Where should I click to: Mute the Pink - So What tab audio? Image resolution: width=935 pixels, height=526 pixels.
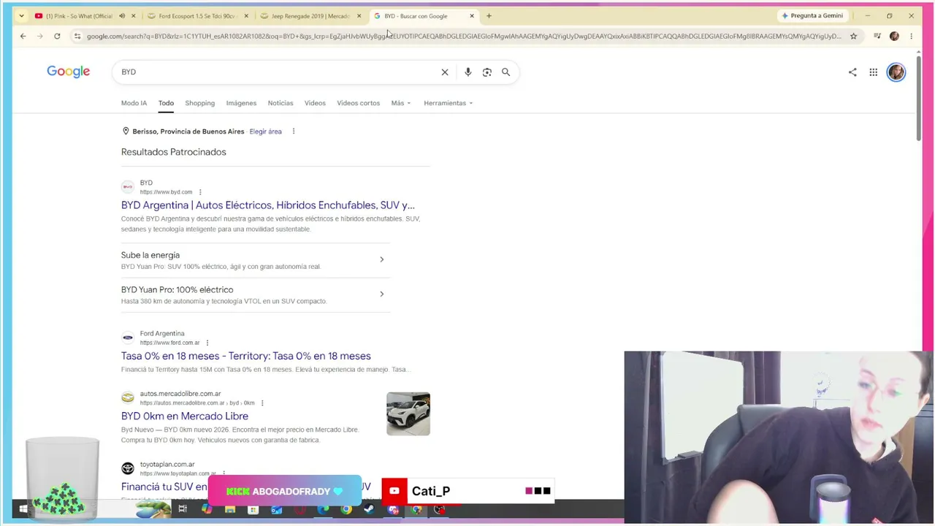(122, 15)
